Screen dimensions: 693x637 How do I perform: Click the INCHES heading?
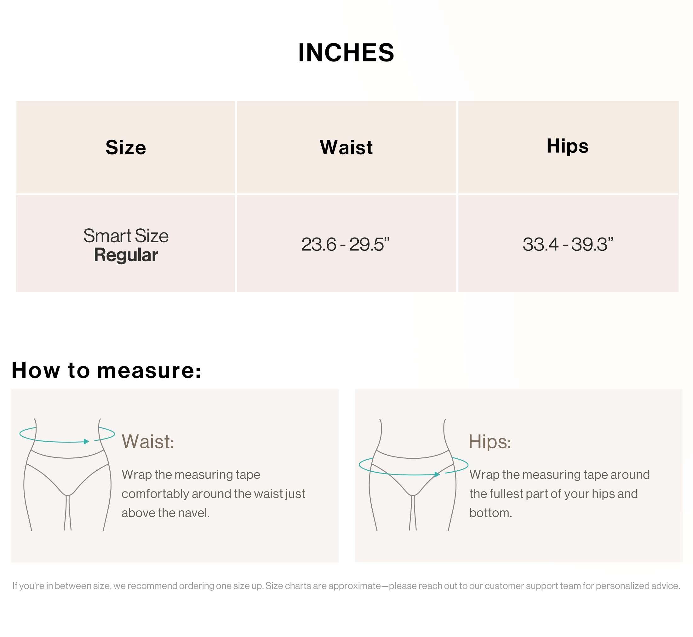point(346,53)
